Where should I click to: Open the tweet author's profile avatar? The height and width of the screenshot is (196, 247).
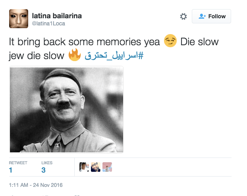pos(19,19)
